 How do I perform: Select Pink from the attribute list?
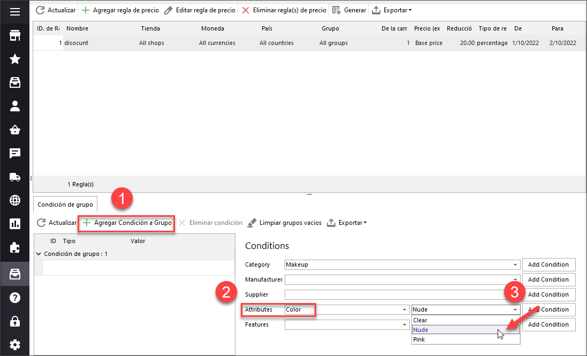pos(466,339)
